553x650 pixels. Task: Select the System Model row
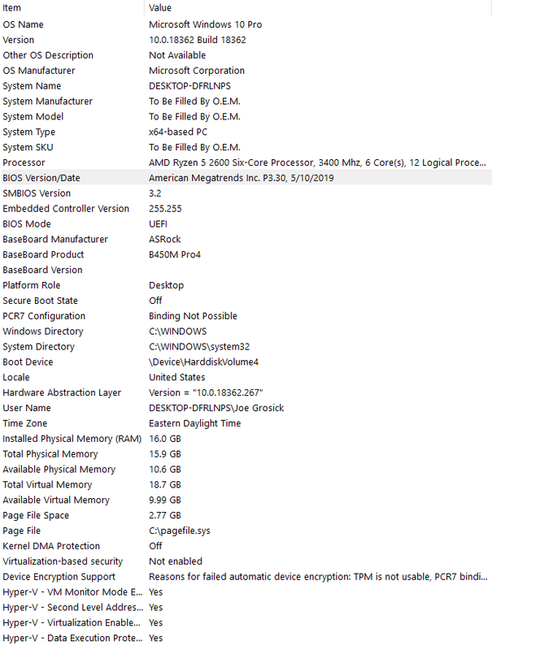click(246, 116)
